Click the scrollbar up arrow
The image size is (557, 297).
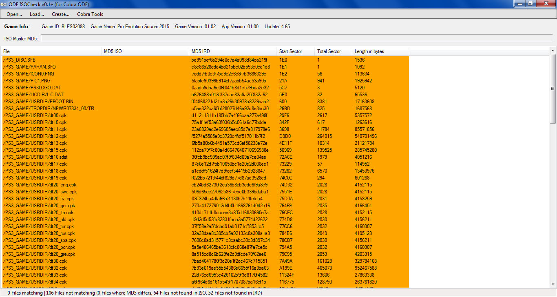[x=553, y=50]
